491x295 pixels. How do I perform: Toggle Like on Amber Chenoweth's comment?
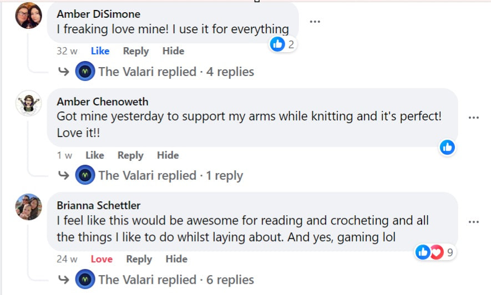pyautogui.click(x=95, y=155)
